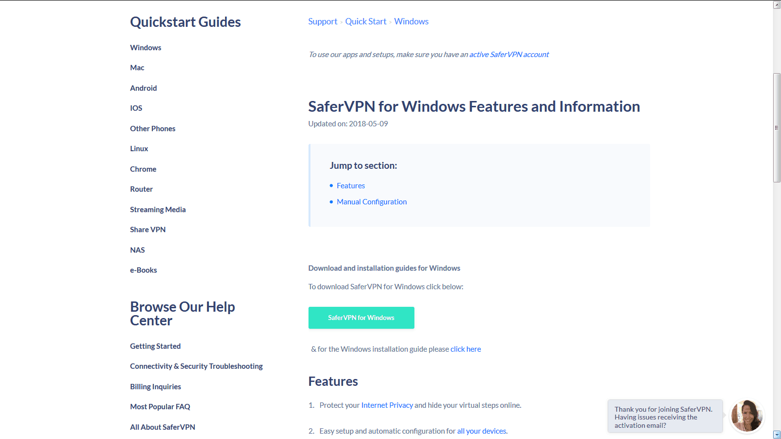Follow the active SaferVPN account link
This screenshot has width=781, height=439.
509,55
